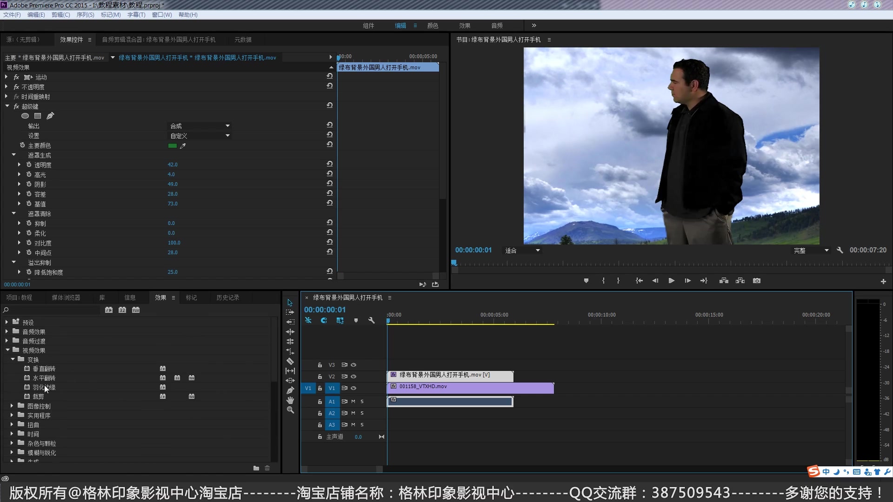Select the Hand tool
The height and width of the screenshot is (502, 893).
(290, 400)
